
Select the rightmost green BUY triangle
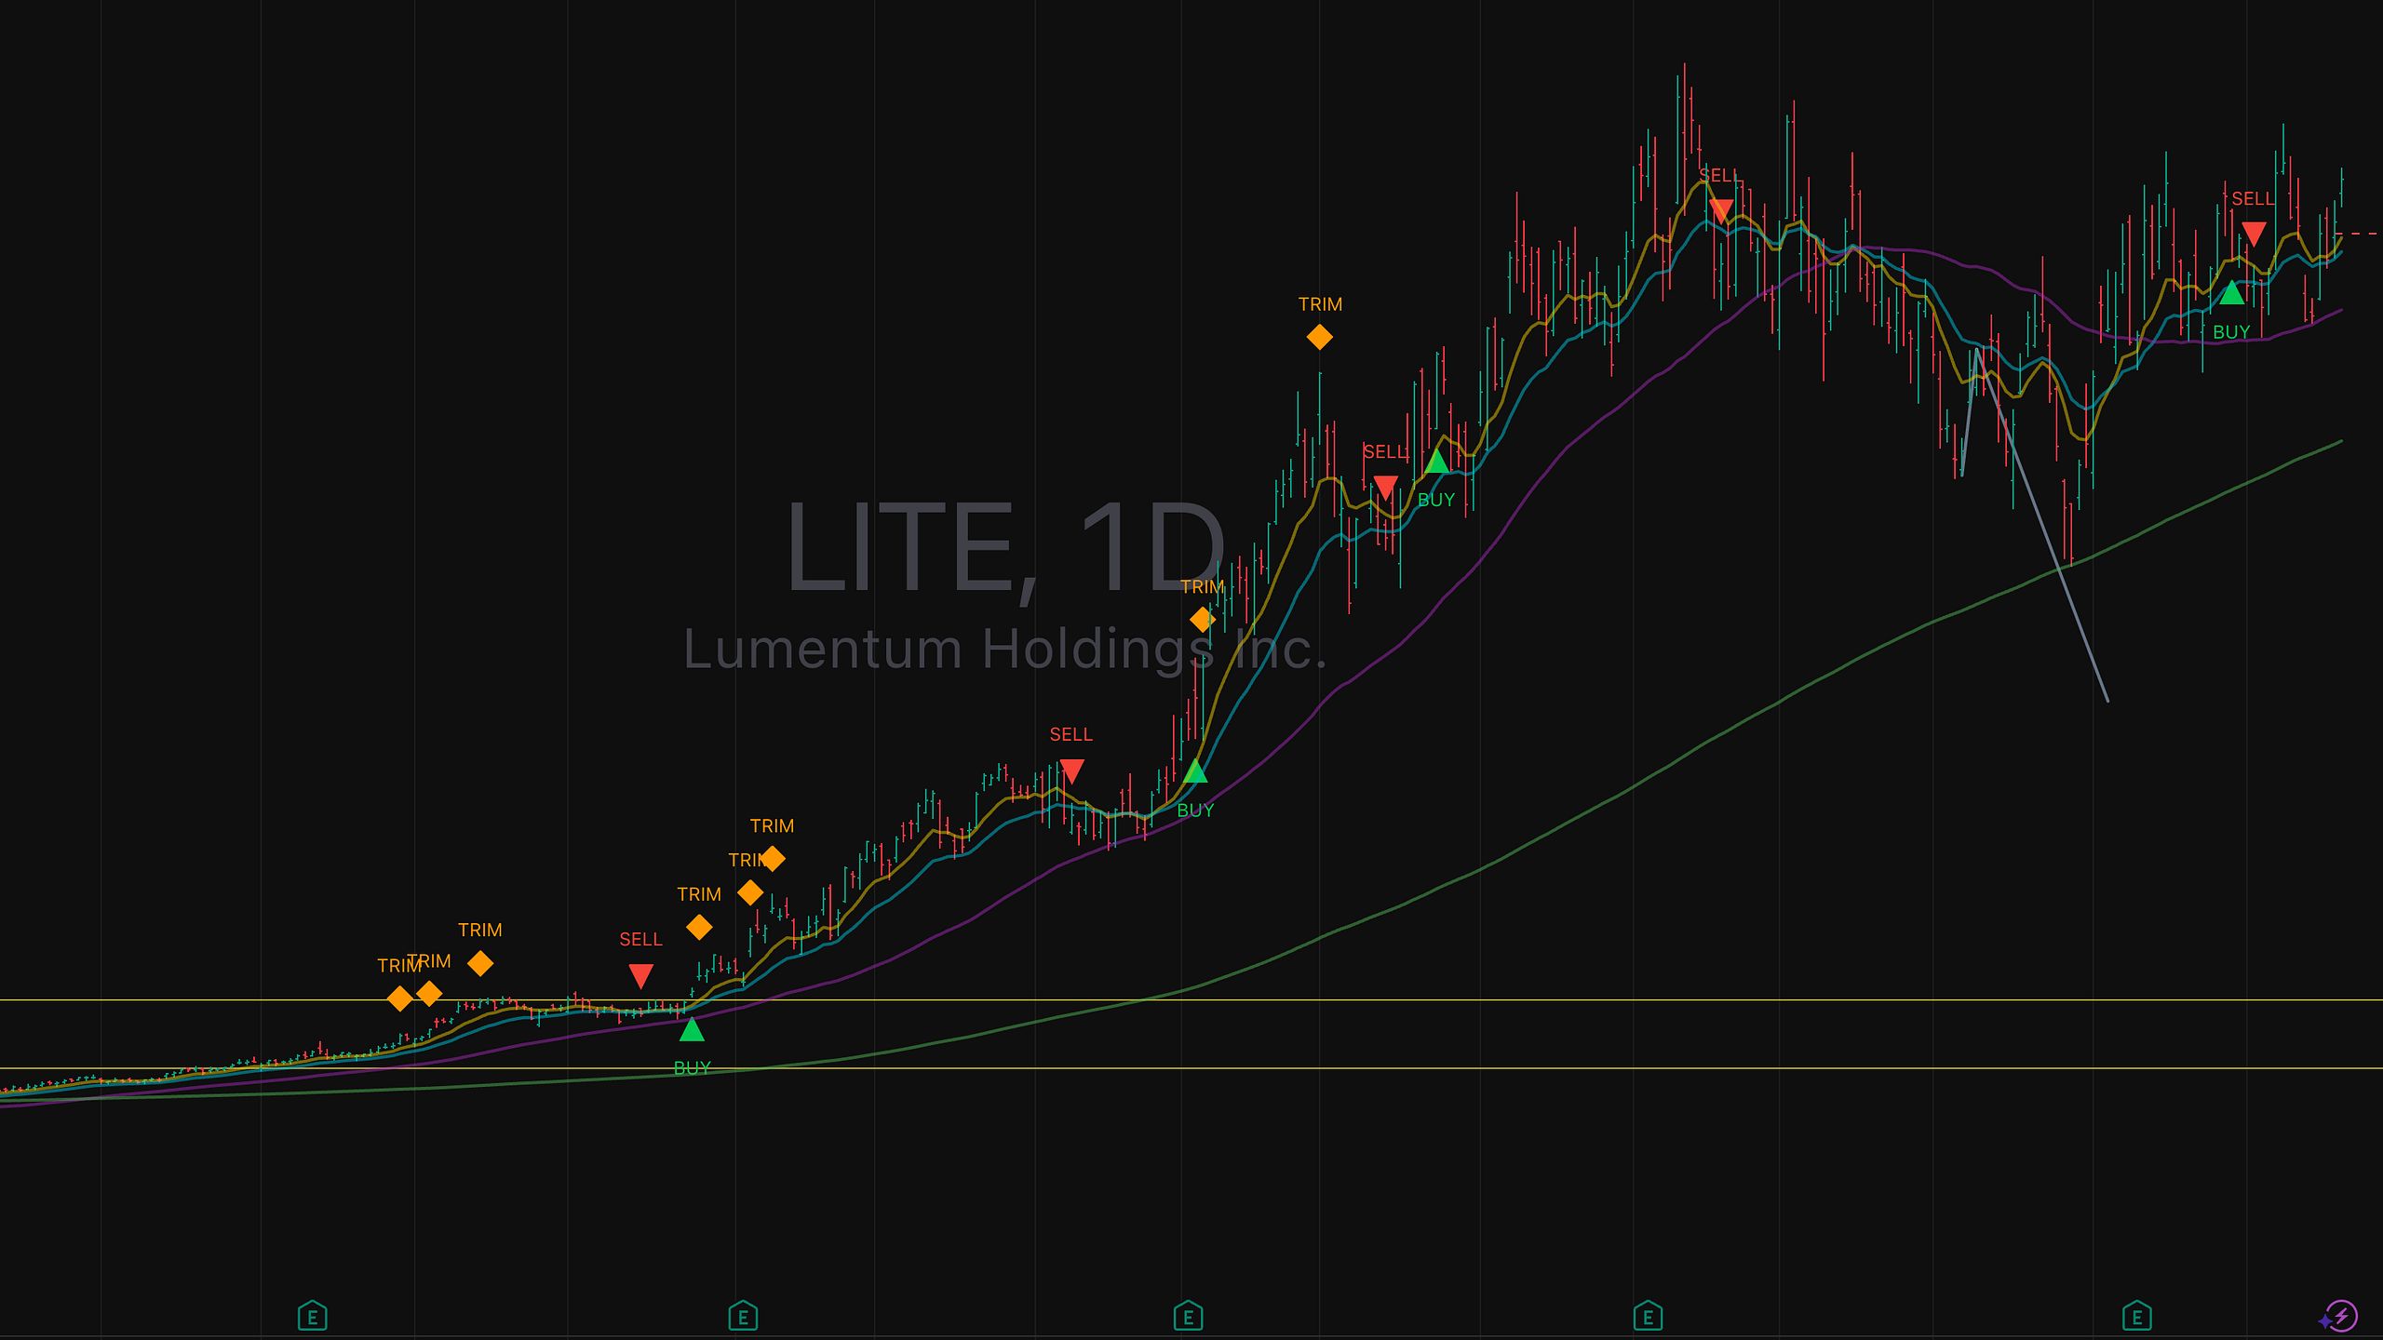tap(2231, 292)
